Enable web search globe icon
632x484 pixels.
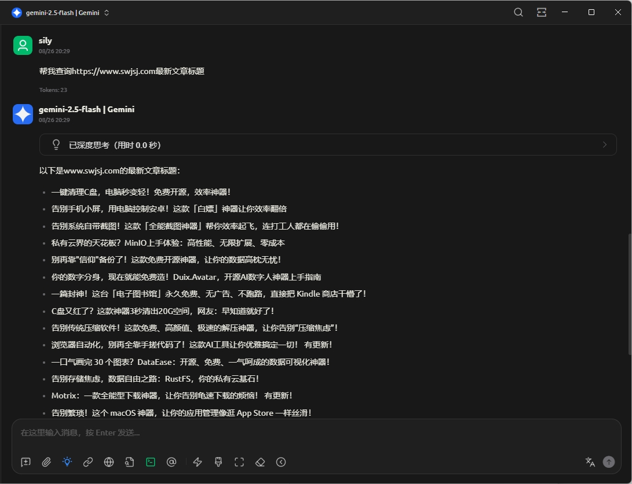point(109,462)
